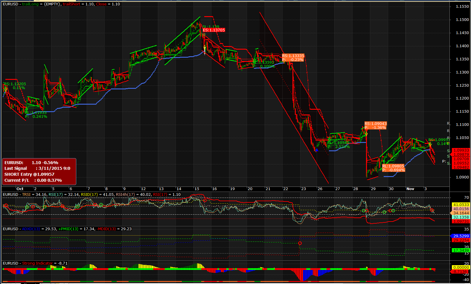Screen dimensions: 471x284
Task: Click the RL:1.09805 P: -0.694% label
Action: pos(394,168)
